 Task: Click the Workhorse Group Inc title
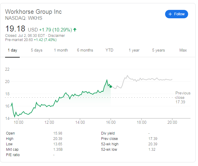point(33,12)
